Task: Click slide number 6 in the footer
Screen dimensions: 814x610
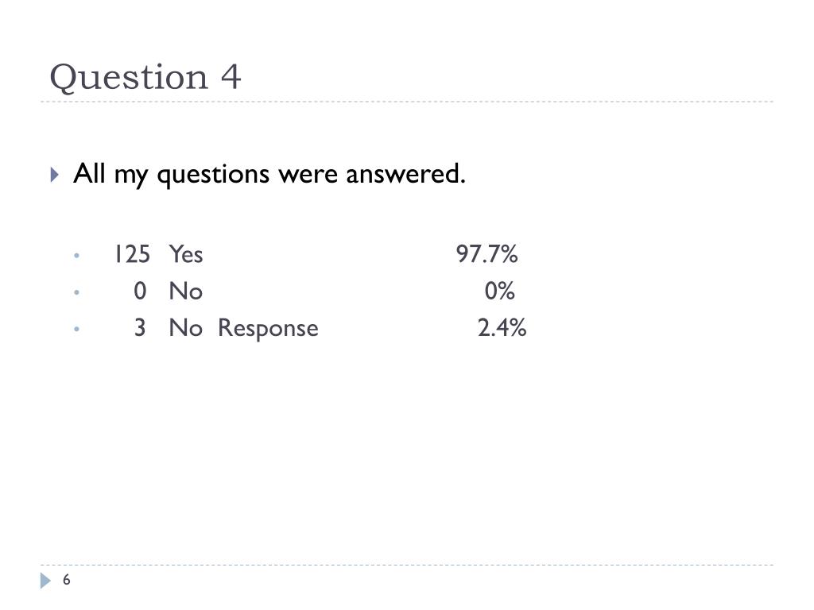Action: click(x=67, y=580)
